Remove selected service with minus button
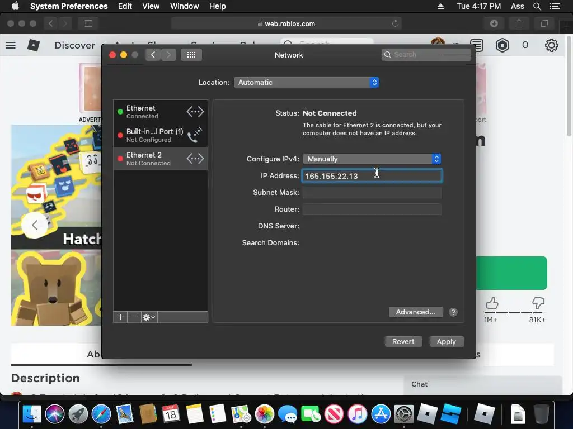 (x=134, y=317)
